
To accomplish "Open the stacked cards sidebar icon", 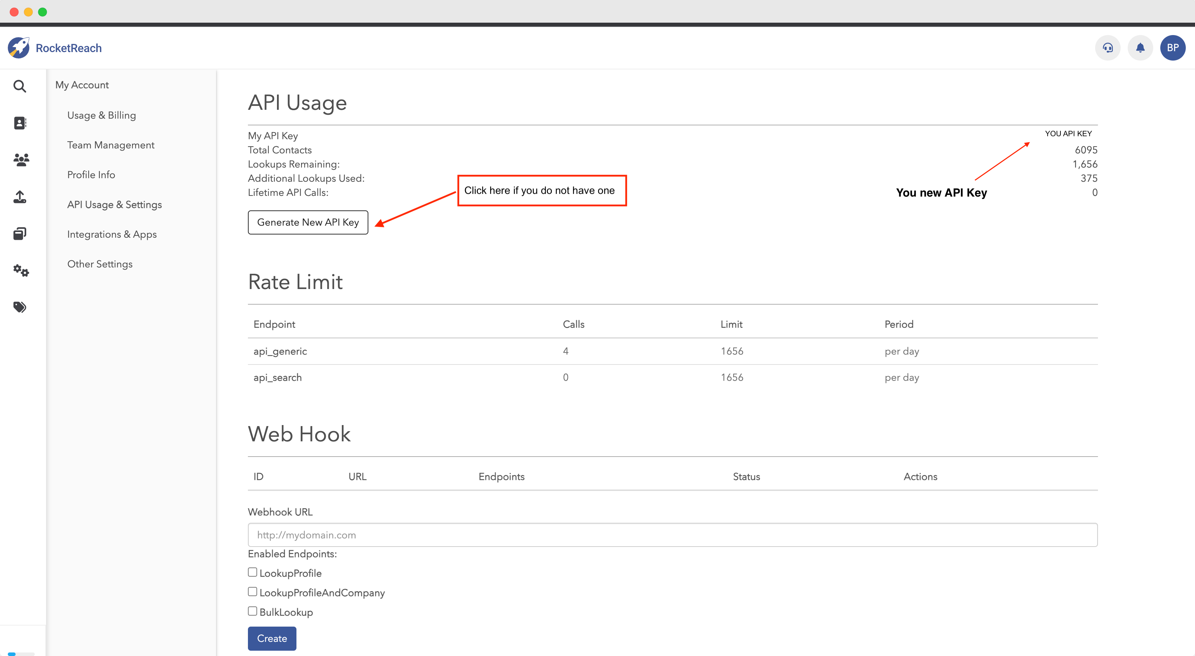I will click(19, 233).
